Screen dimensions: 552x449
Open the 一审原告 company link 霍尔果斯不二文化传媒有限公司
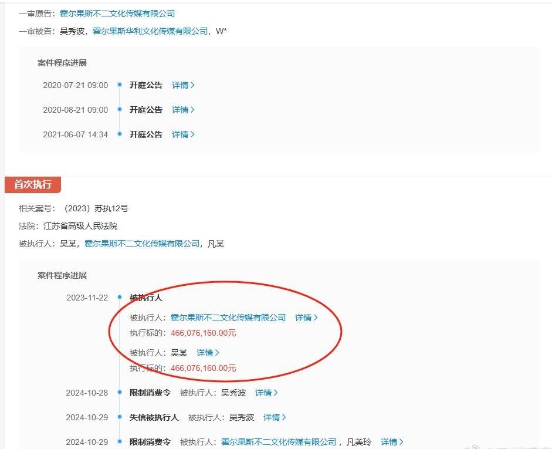tap(117, 13)
